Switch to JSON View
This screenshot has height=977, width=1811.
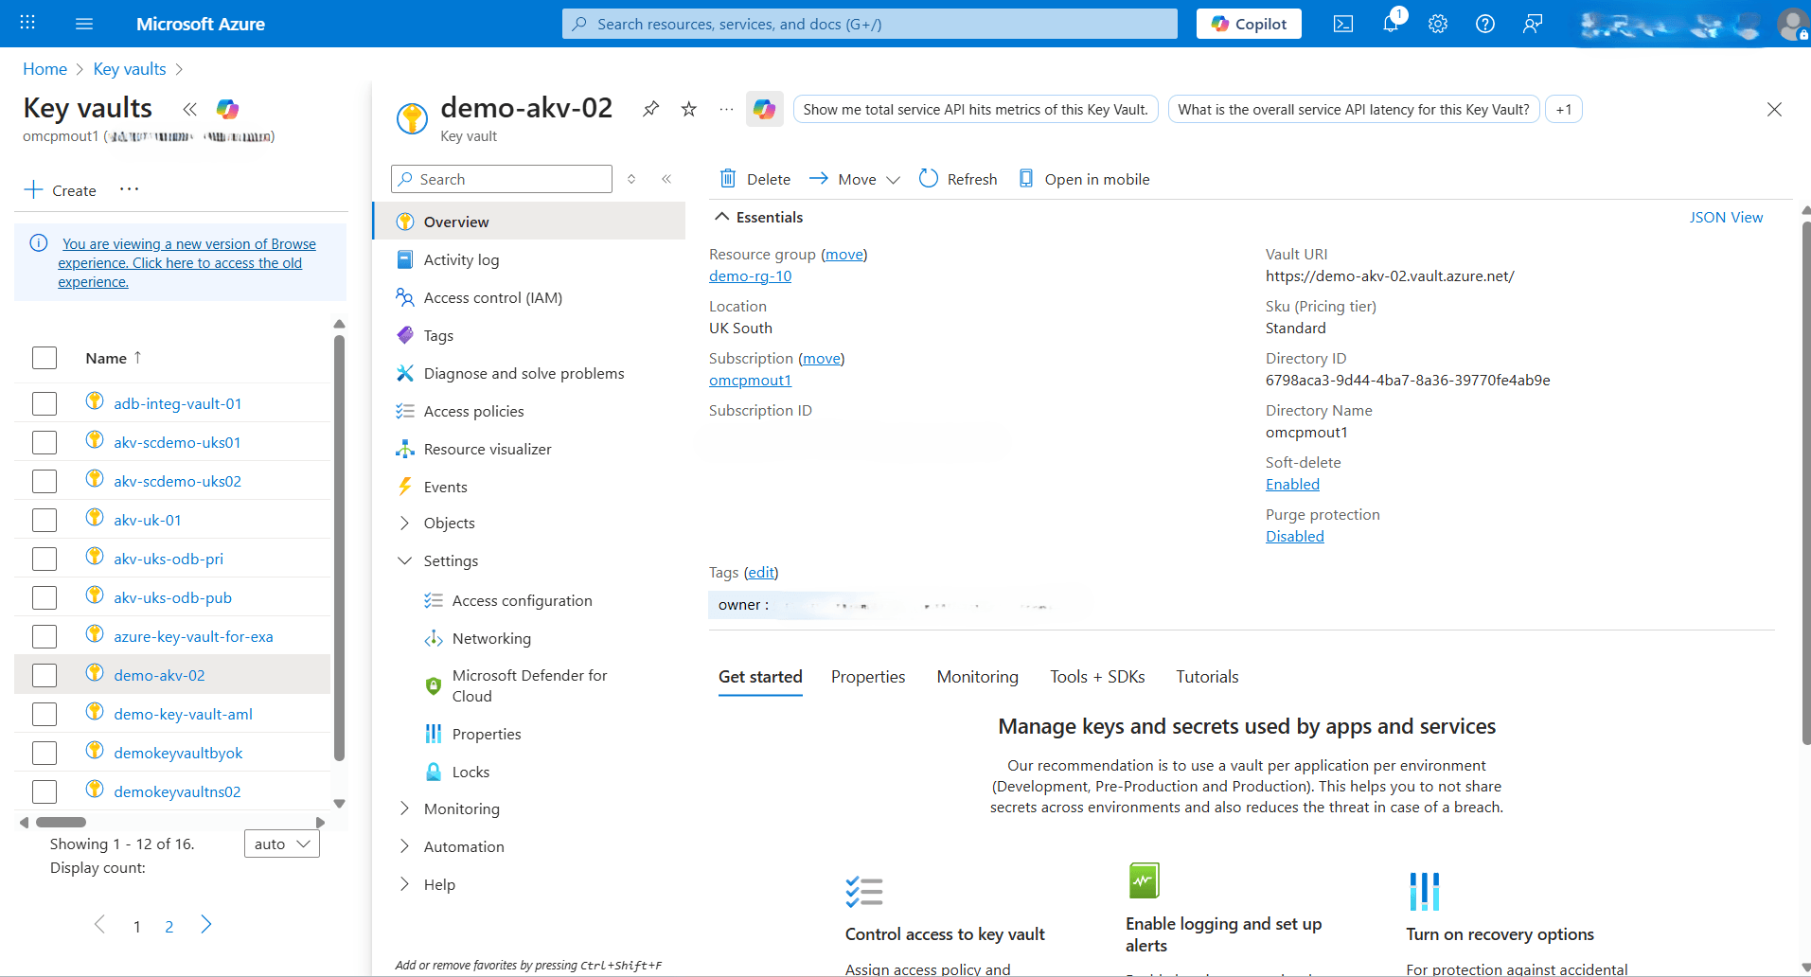click(1726, 217)
